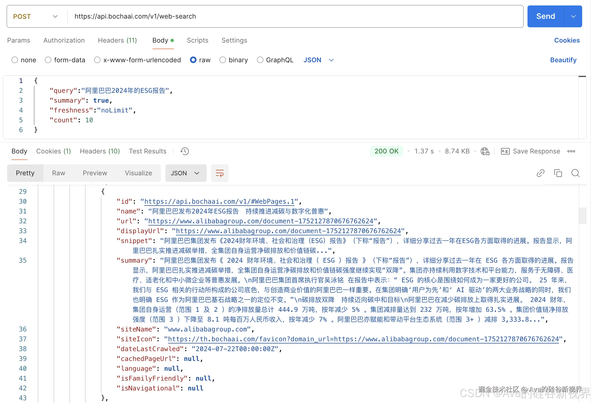Click the response pane vertical scrollbar

(582, 216)
